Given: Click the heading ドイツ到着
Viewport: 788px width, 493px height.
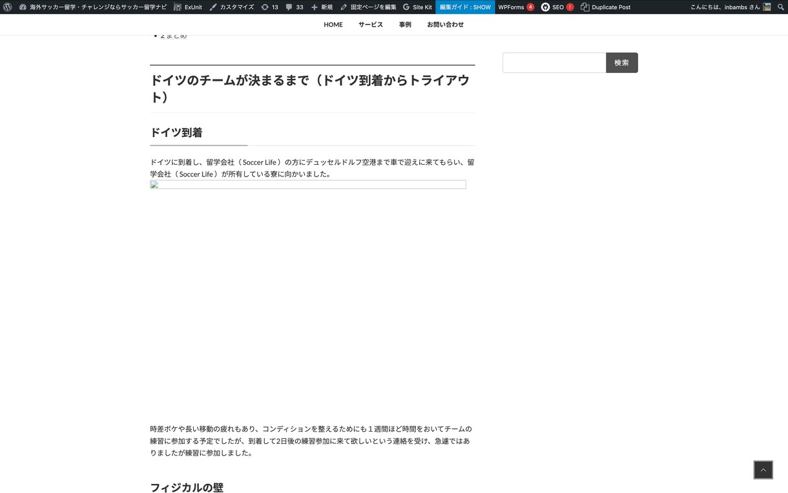Looking at the screenshot, I should [x=176, y=132].
